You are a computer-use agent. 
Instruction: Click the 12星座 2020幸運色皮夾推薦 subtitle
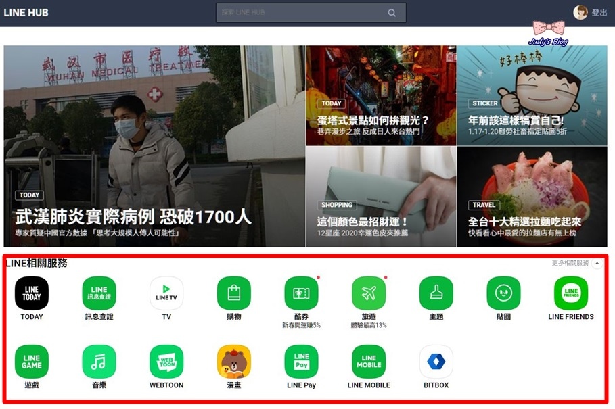pos(363,233)
